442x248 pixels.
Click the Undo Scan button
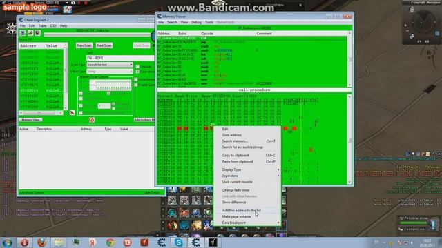[141, 45]
